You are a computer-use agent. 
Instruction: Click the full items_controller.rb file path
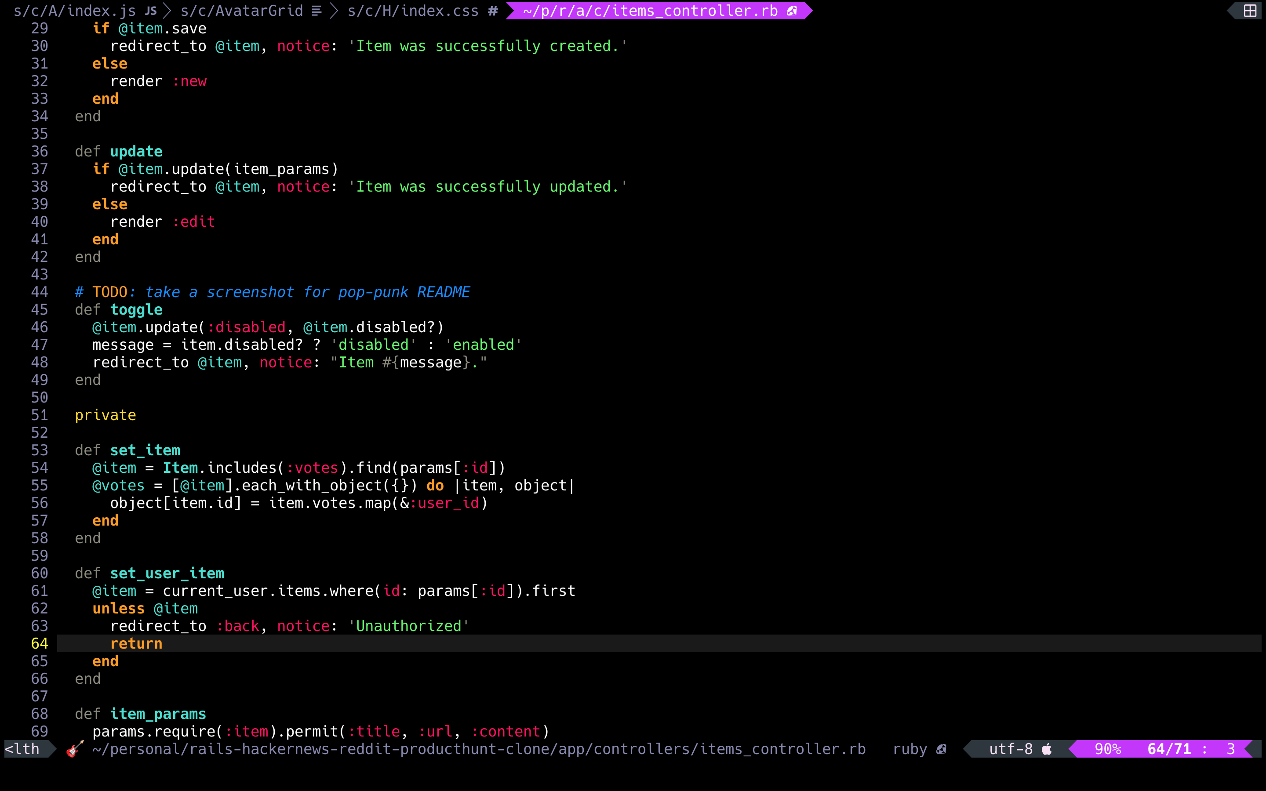479,749
